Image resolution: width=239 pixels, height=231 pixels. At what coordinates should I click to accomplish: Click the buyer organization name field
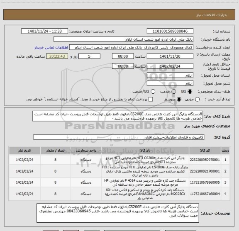(124, 39)
